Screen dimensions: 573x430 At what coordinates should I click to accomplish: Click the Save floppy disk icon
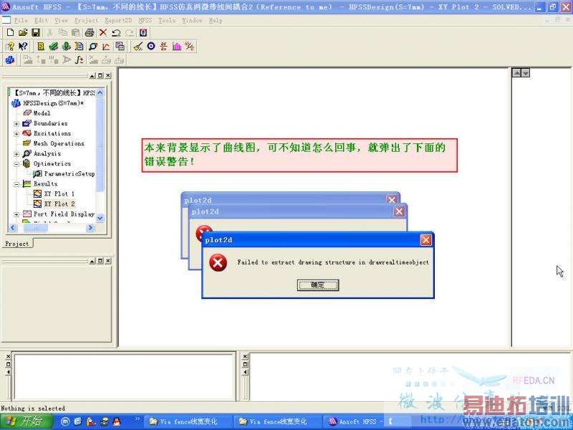click(x=36, y=32)
